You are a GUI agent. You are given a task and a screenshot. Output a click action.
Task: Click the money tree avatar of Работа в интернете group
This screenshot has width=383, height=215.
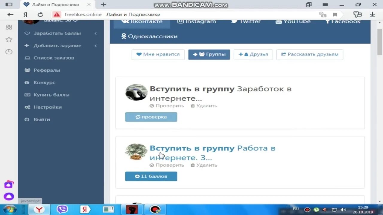pos(136,152)
